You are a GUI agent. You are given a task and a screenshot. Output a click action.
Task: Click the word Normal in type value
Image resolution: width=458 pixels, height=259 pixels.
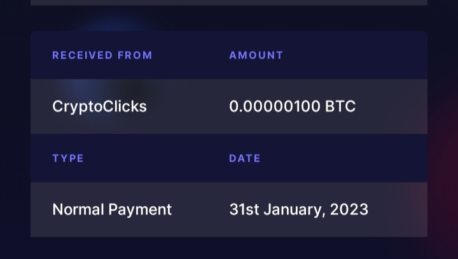[78, 209]
